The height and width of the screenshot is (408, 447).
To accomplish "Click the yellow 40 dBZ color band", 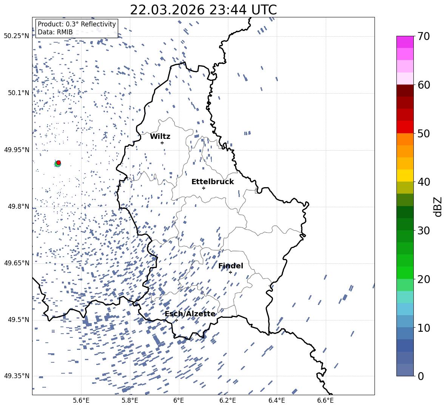I will coord(405,176).
